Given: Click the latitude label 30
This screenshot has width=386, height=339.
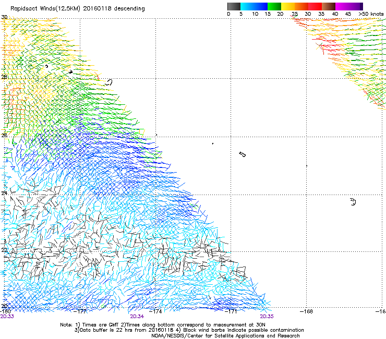Looking at the screenshot, I should 4,17.
